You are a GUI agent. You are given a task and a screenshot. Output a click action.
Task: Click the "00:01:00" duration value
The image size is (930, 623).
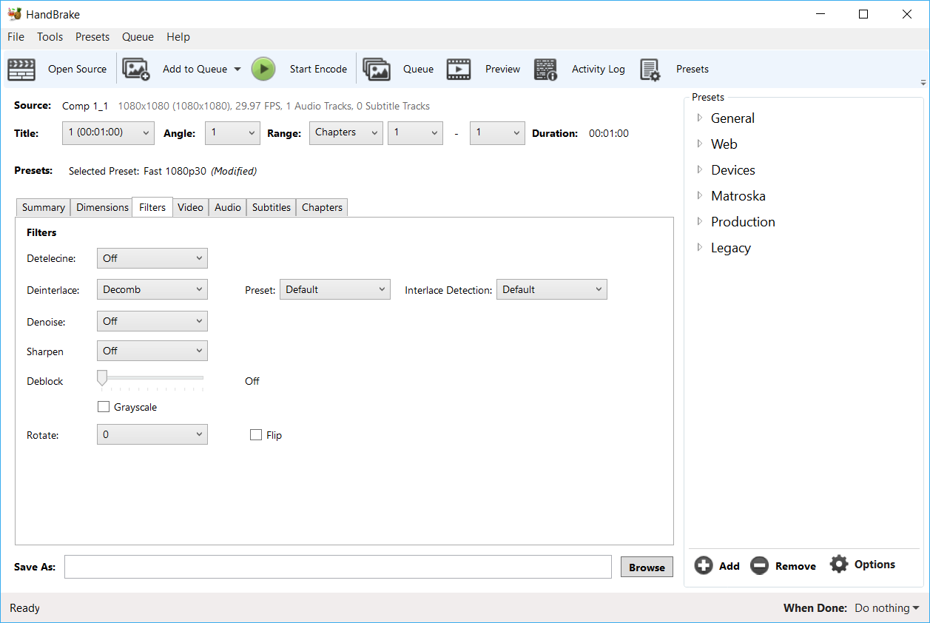tap(609, 133)
